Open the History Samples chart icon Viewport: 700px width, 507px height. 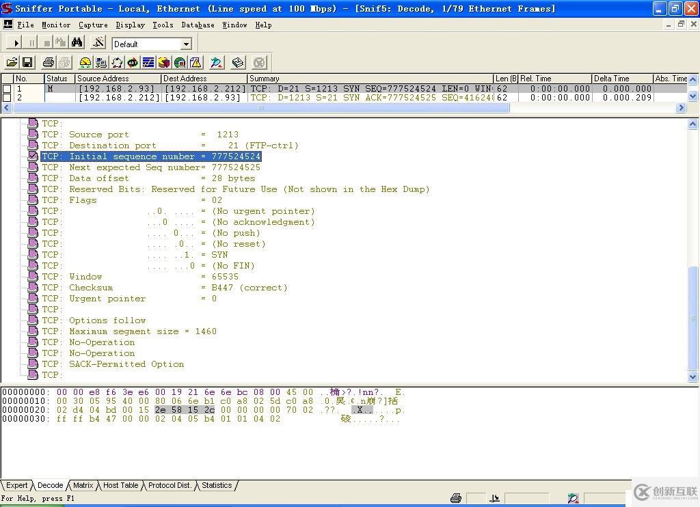148,62
